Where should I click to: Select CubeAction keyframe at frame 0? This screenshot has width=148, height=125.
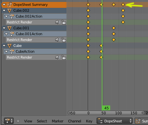(x=88, y=51)
